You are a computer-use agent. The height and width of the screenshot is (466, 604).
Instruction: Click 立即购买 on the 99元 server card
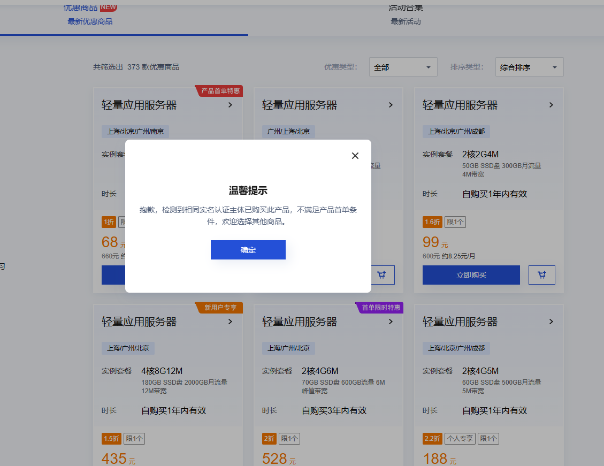[471, 275]
